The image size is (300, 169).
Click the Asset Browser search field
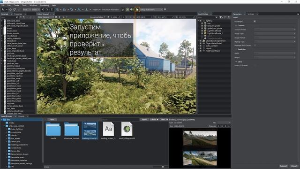coord(120,119)
